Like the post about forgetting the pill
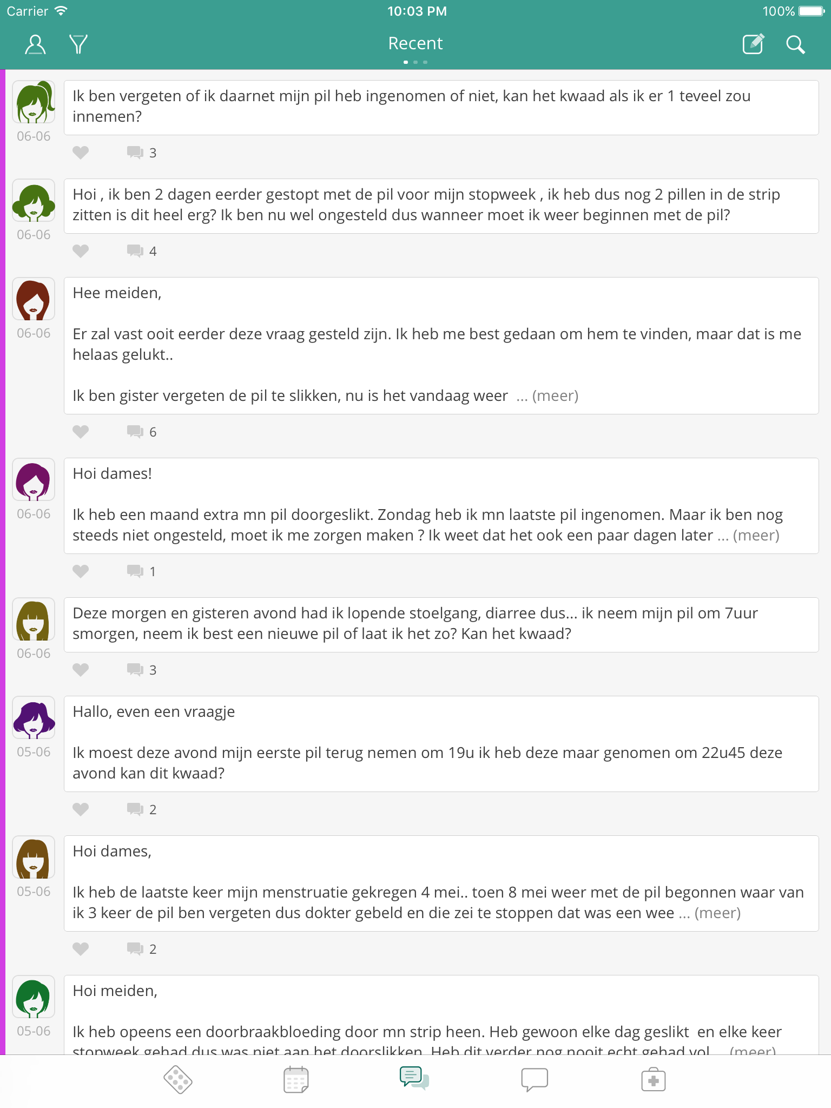This screenshot has width=831, height=1108. click(x=81, y=153)
